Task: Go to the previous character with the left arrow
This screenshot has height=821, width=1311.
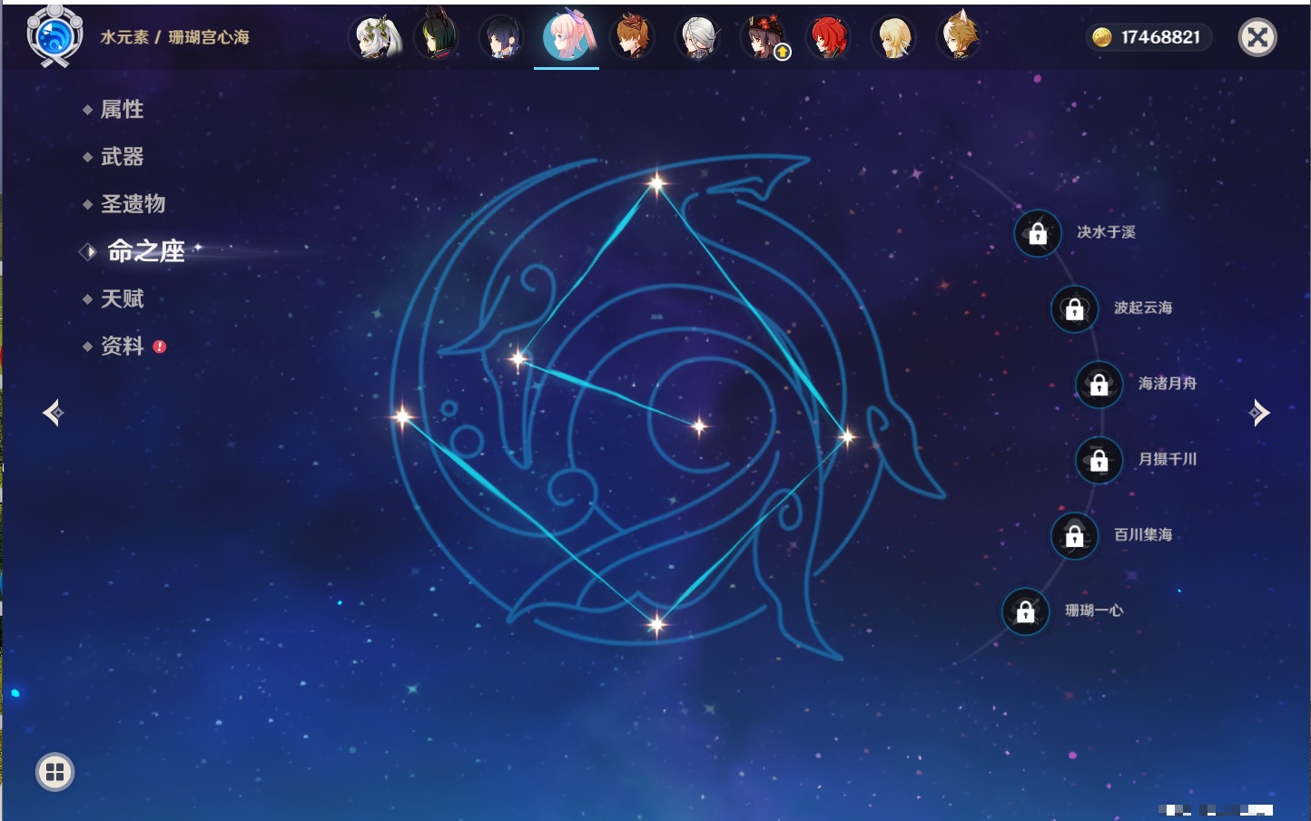Action: [x=53, y=413]
